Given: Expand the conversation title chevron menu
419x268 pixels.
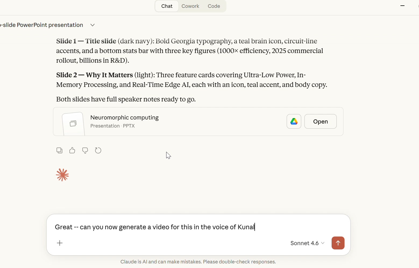Looking at the screenshot, I should point(93,25).
